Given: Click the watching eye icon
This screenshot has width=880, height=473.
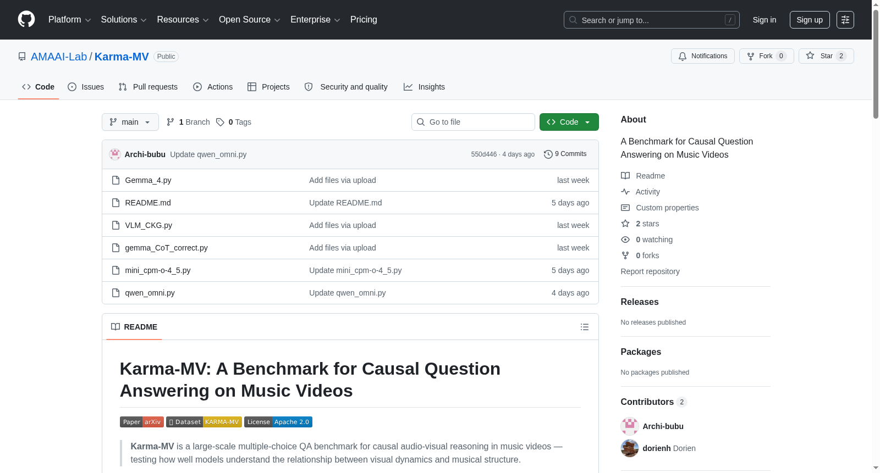Looking at the screenshot, I should point(625,240).
